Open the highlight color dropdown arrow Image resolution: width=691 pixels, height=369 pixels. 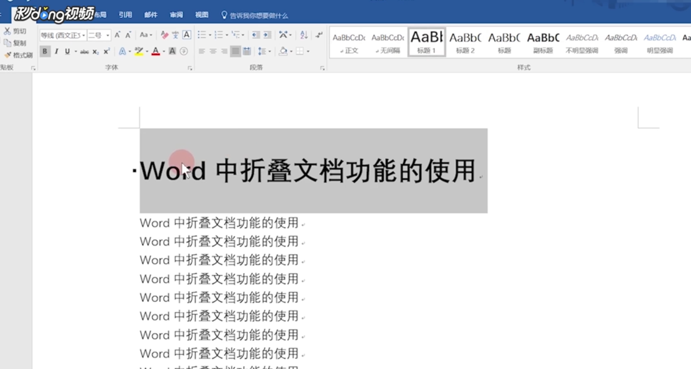147,51
